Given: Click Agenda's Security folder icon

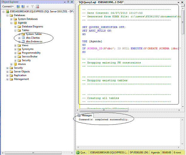Looking at the screenshot, I should pos(19,60).
